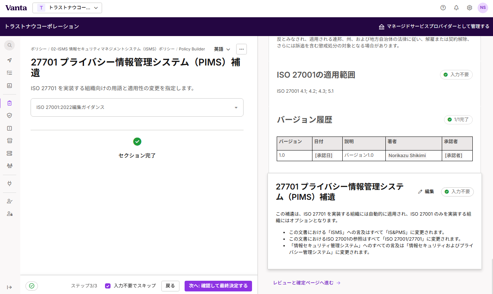The image size is (493, 294).
Task: Open the notifications bell icon
Action: (457, 8)
